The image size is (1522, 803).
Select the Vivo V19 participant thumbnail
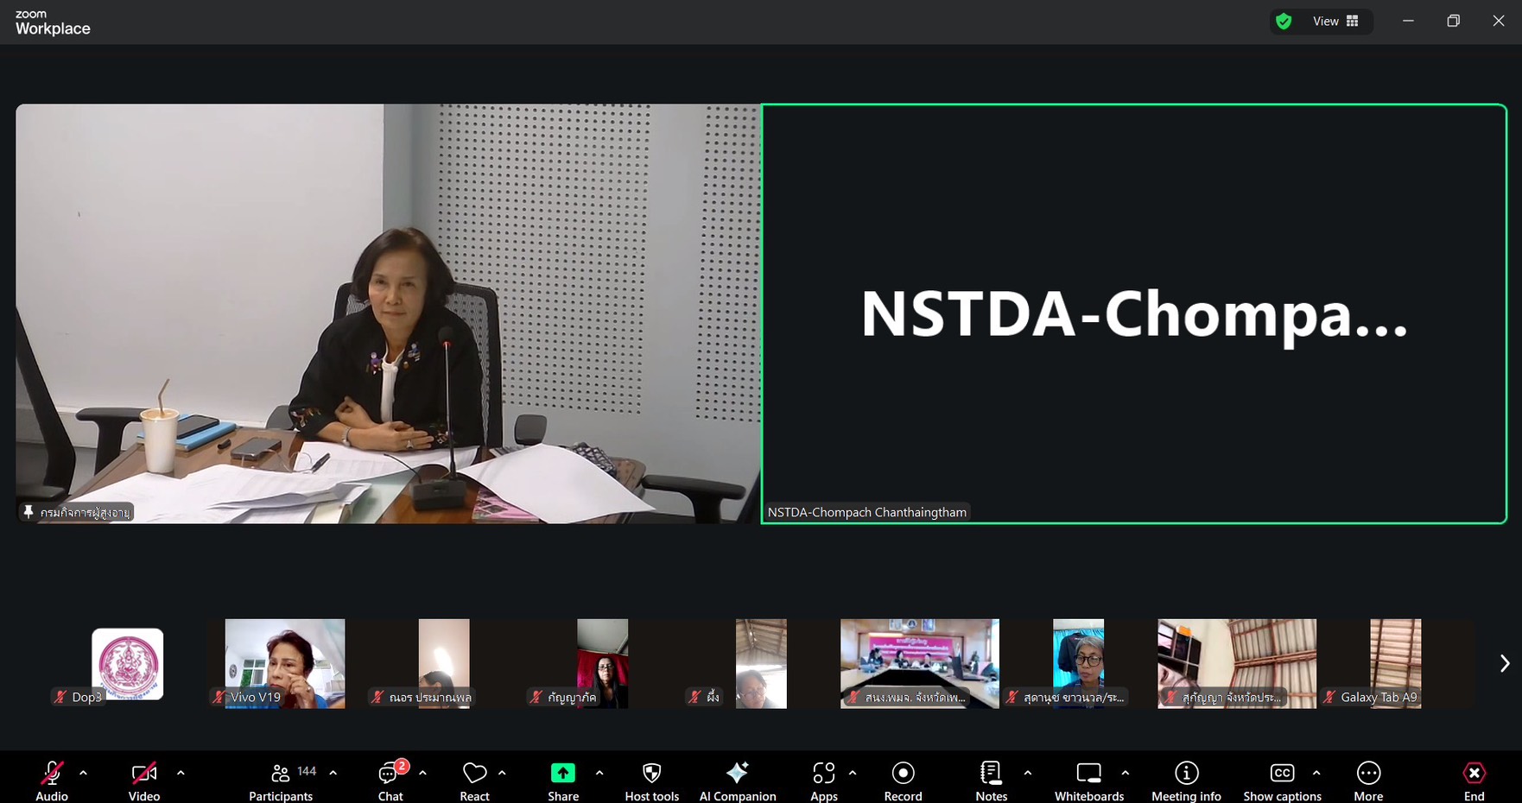point(284,663)
